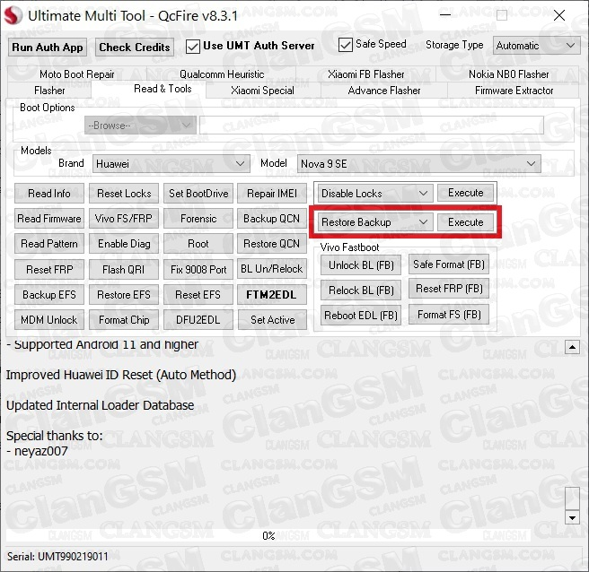The height and width of the screenshot is (572, 589).
Task: Click the DFU2EDL button
Action: tap(198, 320)
